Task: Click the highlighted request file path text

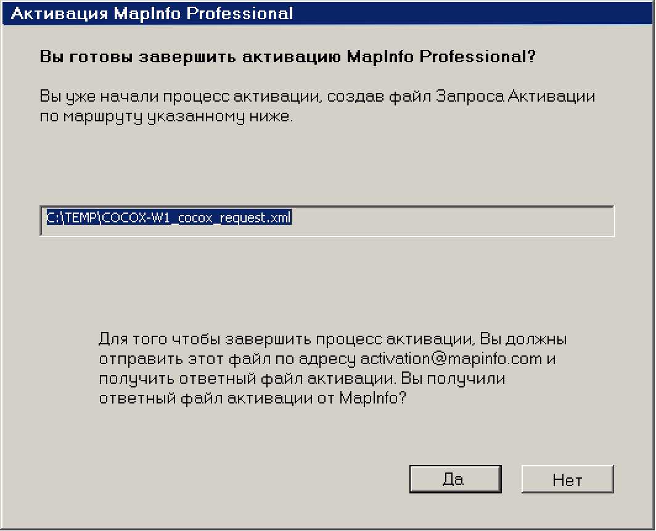Action: point(169,218)
